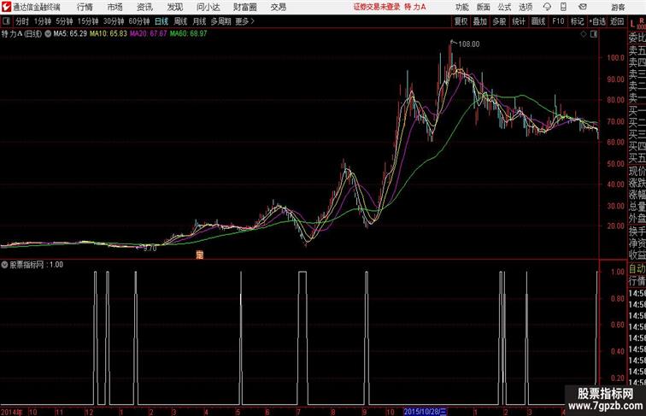
Task: Click the +自选 add to watchlist button
Action: pyautogui.click(x=597, y=21)
